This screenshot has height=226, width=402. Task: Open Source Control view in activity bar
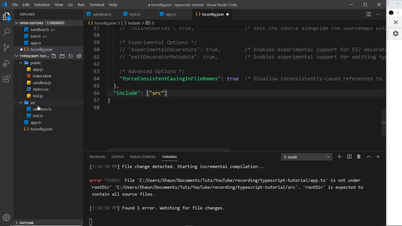click(6, 48)
